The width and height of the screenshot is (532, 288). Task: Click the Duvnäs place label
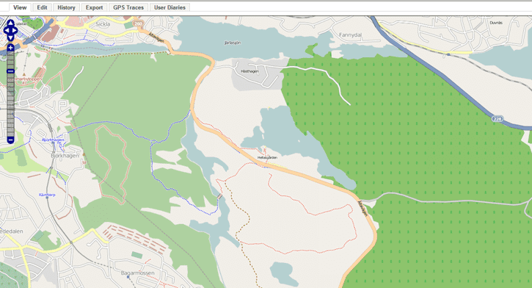[x=496, y=23]
